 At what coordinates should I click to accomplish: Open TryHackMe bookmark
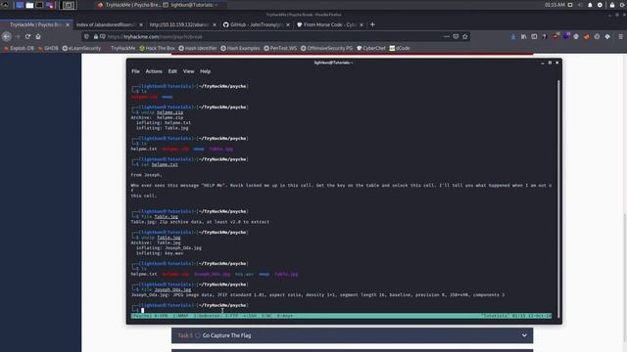(x=120, y=48)
